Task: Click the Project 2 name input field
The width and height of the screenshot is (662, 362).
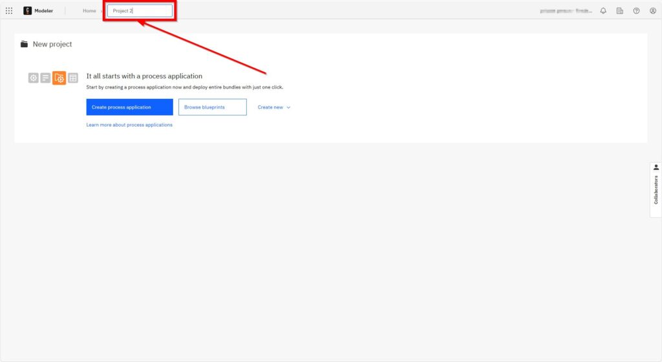Action: coord(140,11)
